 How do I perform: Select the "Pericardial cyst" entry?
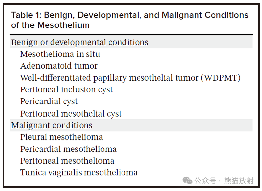click(x=49, y=101)
